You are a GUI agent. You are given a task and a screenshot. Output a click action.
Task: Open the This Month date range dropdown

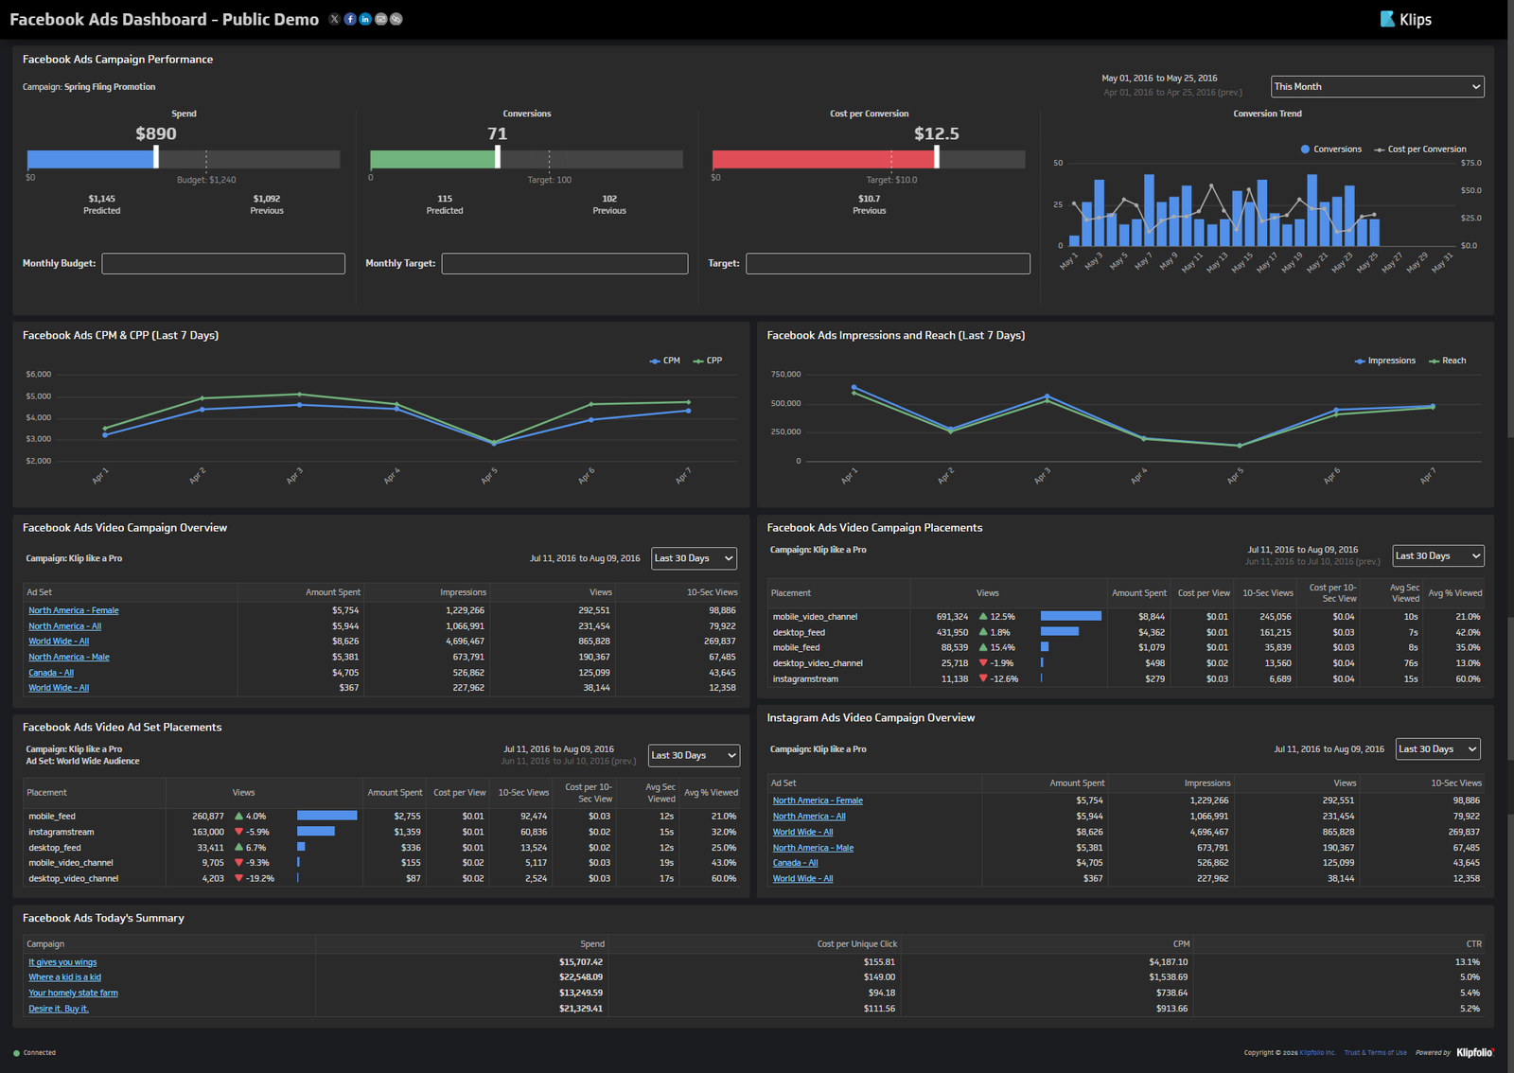tap(1377, 86)
